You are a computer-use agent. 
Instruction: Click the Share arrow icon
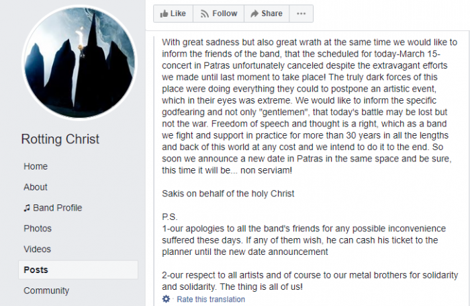[254, 13]
